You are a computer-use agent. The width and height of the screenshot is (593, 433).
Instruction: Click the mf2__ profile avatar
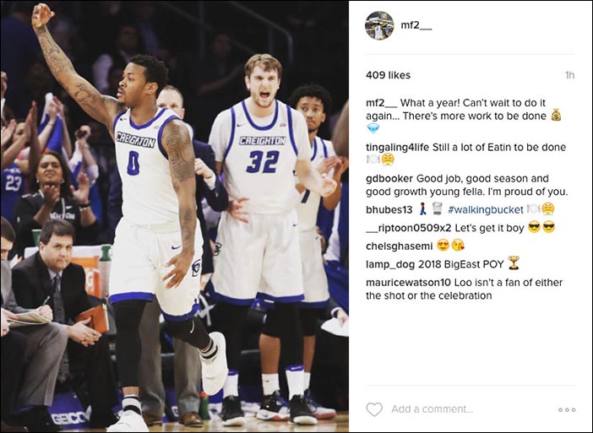tap(379, 25)
